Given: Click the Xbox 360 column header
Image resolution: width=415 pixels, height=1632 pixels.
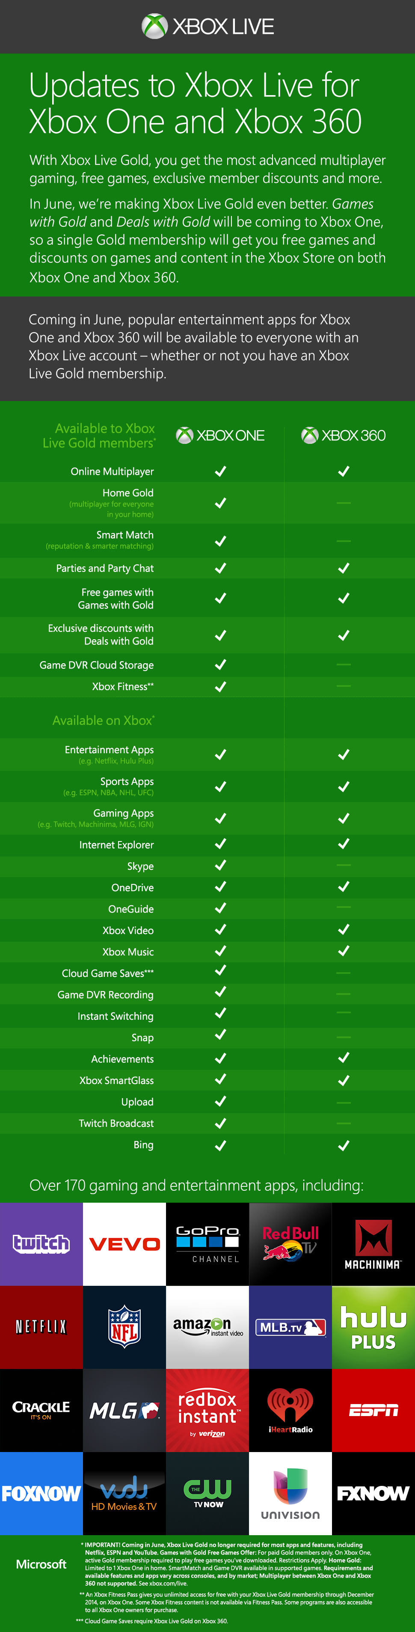Looking at the screenshot, I should [x=344, y=435].
